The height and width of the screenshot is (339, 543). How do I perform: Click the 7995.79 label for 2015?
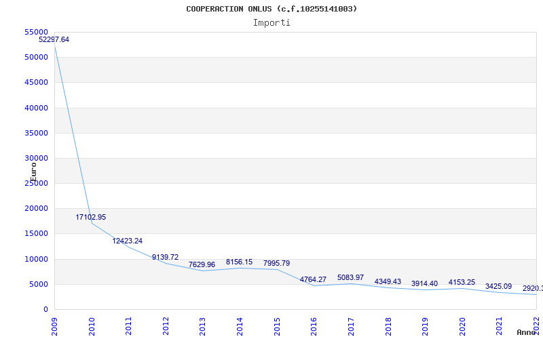(x=276, y=263)
